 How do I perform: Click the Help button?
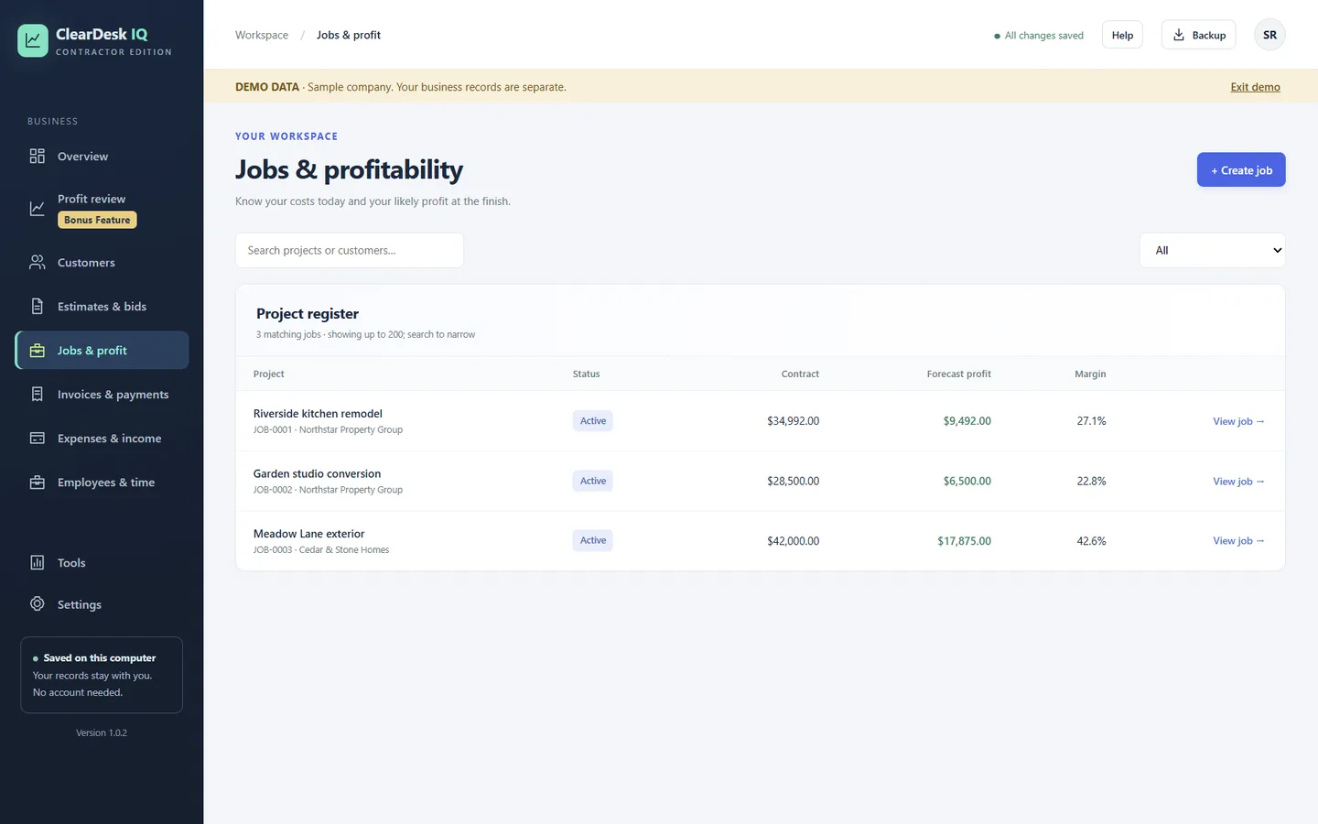[x=1122, y=35]
